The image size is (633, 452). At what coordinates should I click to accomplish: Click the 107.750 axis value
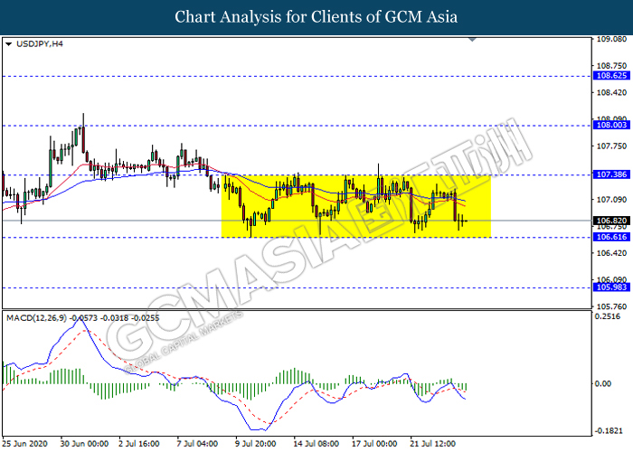click(x=611, y=146)
